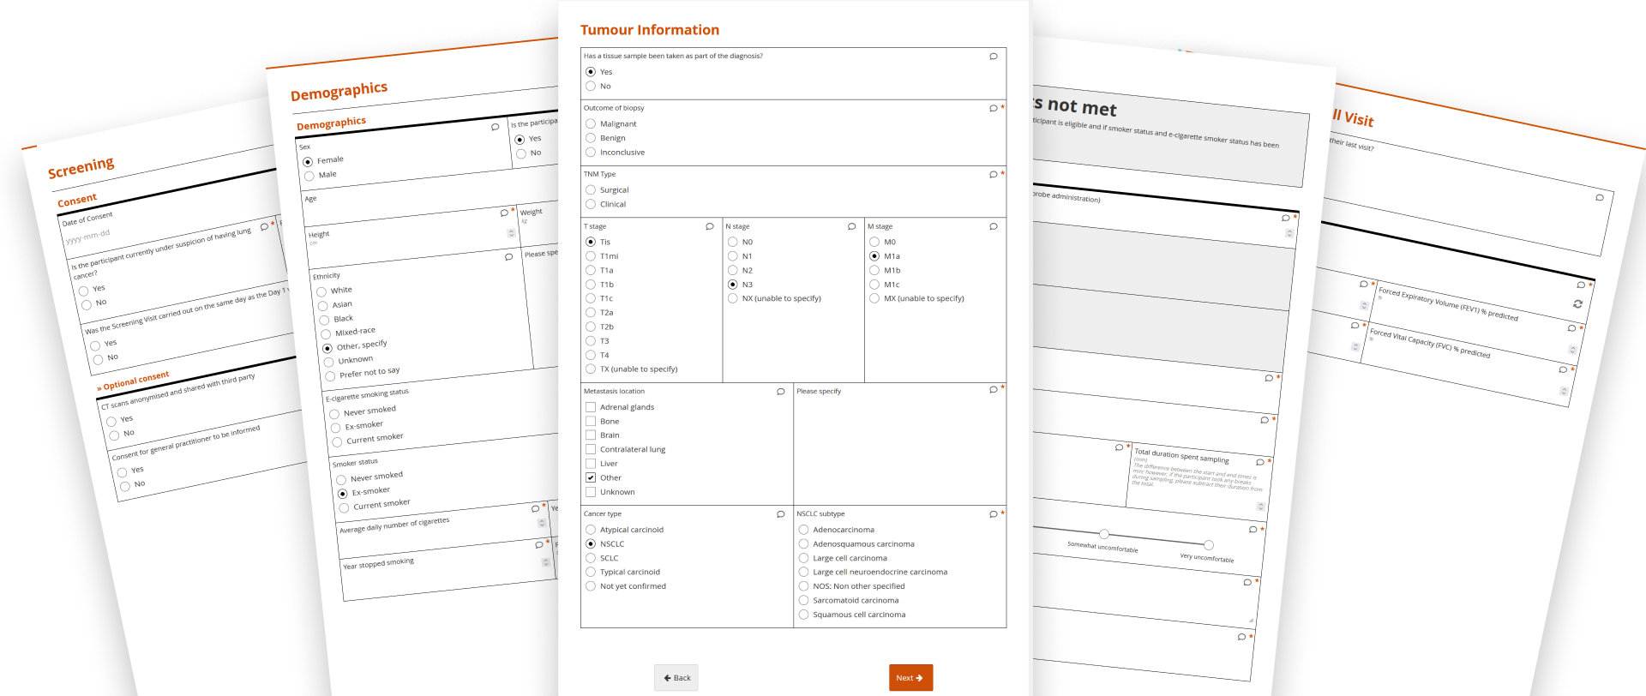Open comment icon for Cancer type
The image size is (1646, 696).
click(781, 514)
